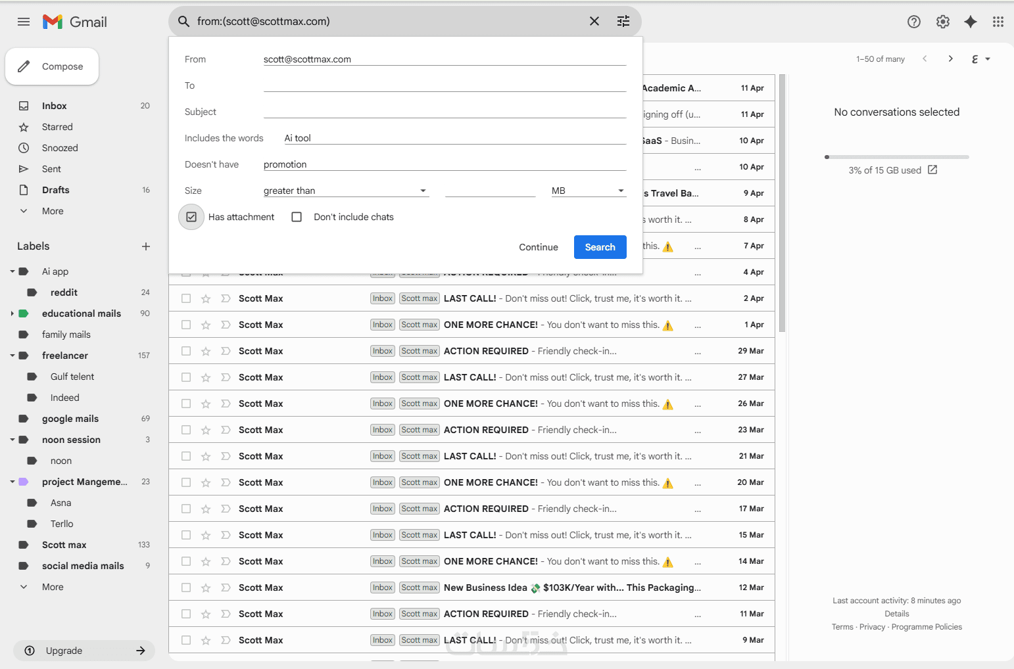Select the 12 Mar New Business Idea checkbox
Viewport: 1014px width, 669px height.
click(186, 588)
